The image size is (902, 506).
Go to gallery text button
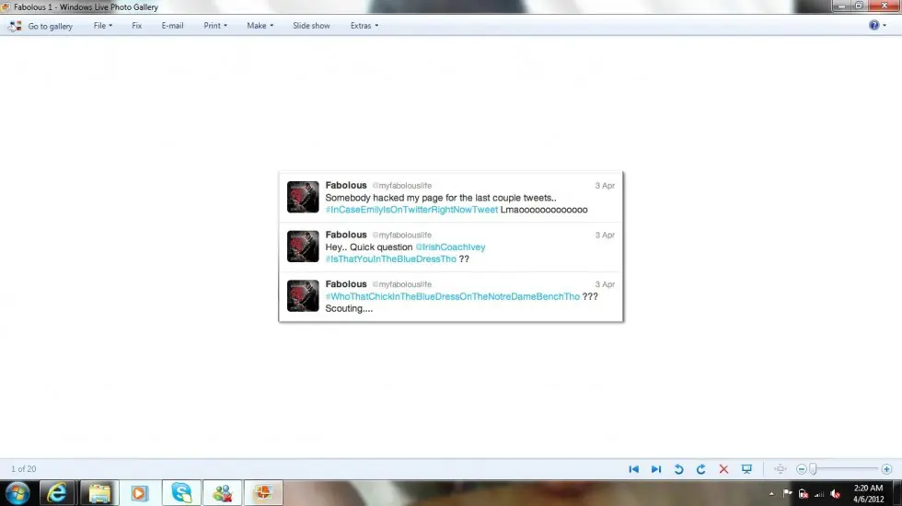(50, 26)
